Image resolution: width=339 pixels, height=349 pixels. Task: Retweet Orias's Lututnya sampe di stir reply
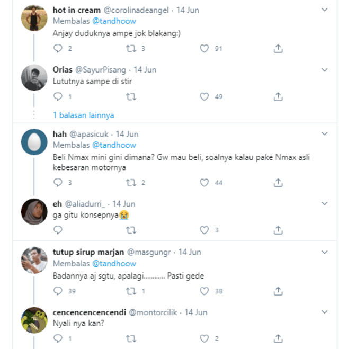click(131, 97)
